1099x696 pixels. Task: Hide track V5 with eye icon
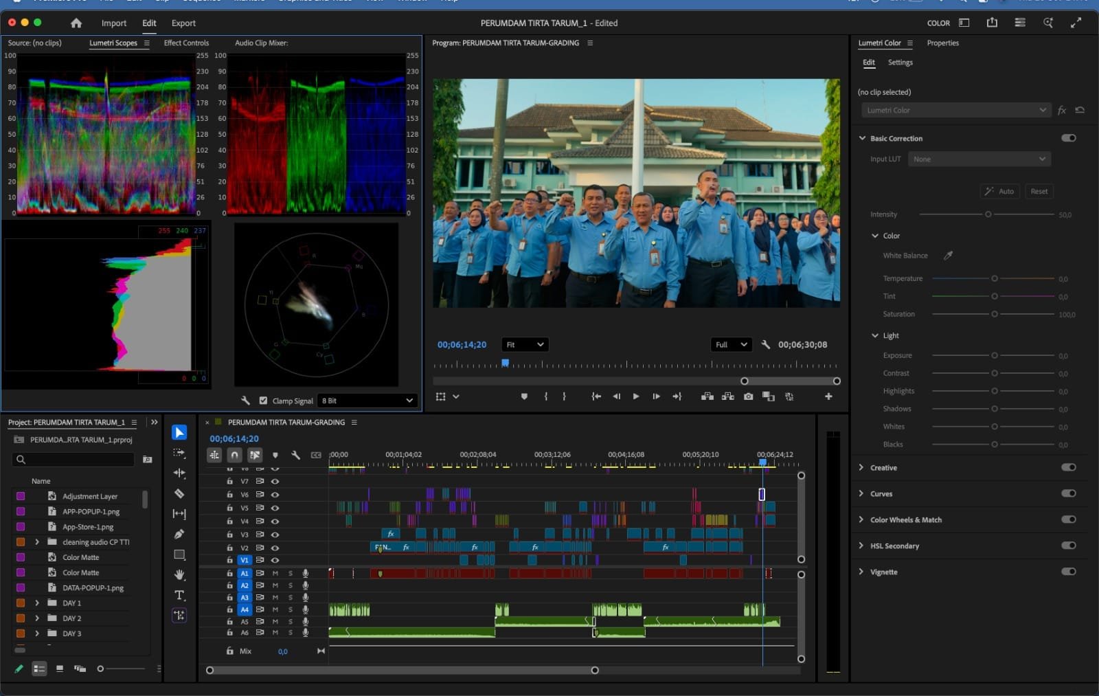[275, 508]
